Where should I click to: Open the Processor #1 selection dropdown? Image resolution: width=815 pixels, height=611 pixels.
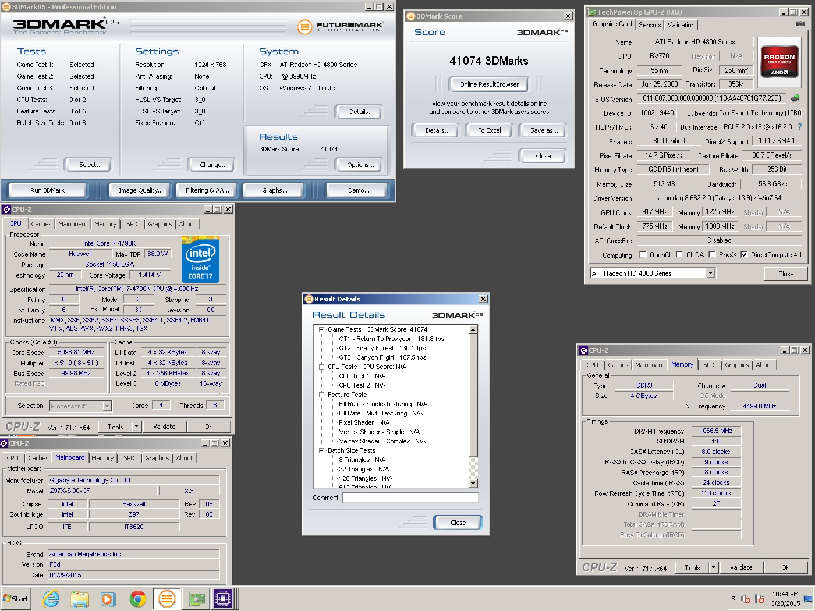click(x=107, y=406)
